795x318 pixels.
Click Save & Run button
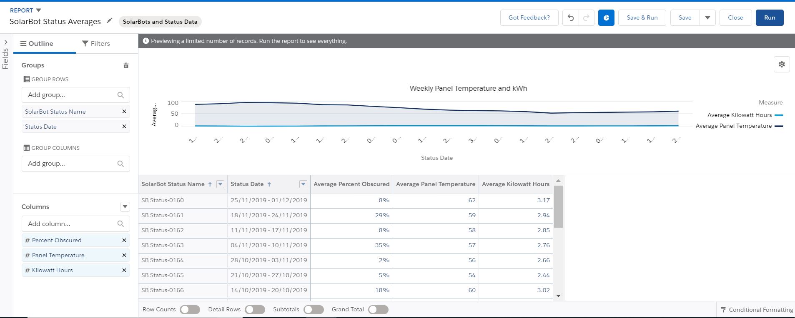(x=642, y=17)
